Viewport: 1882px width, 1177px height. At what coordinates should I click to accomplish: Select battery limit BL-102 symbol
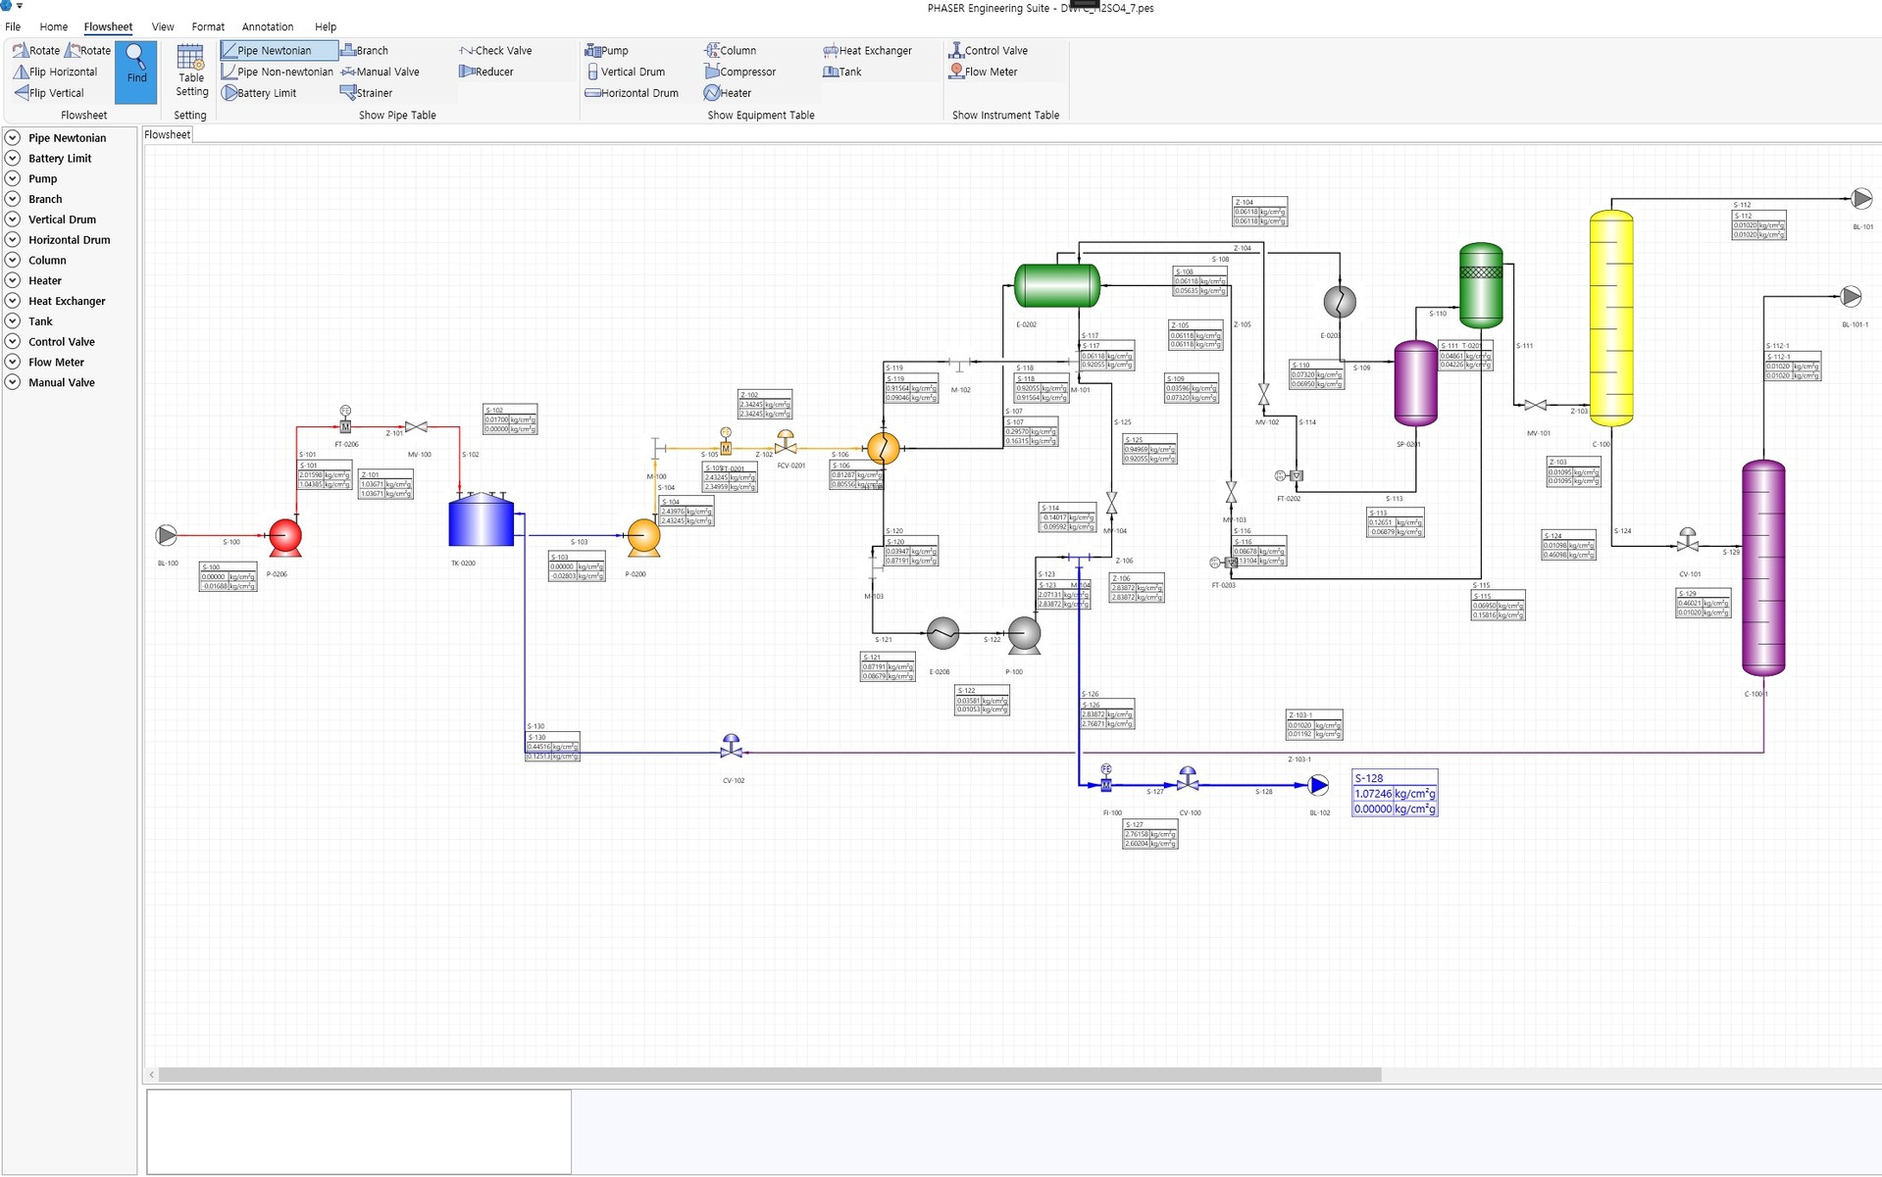tap(1319, 785)
